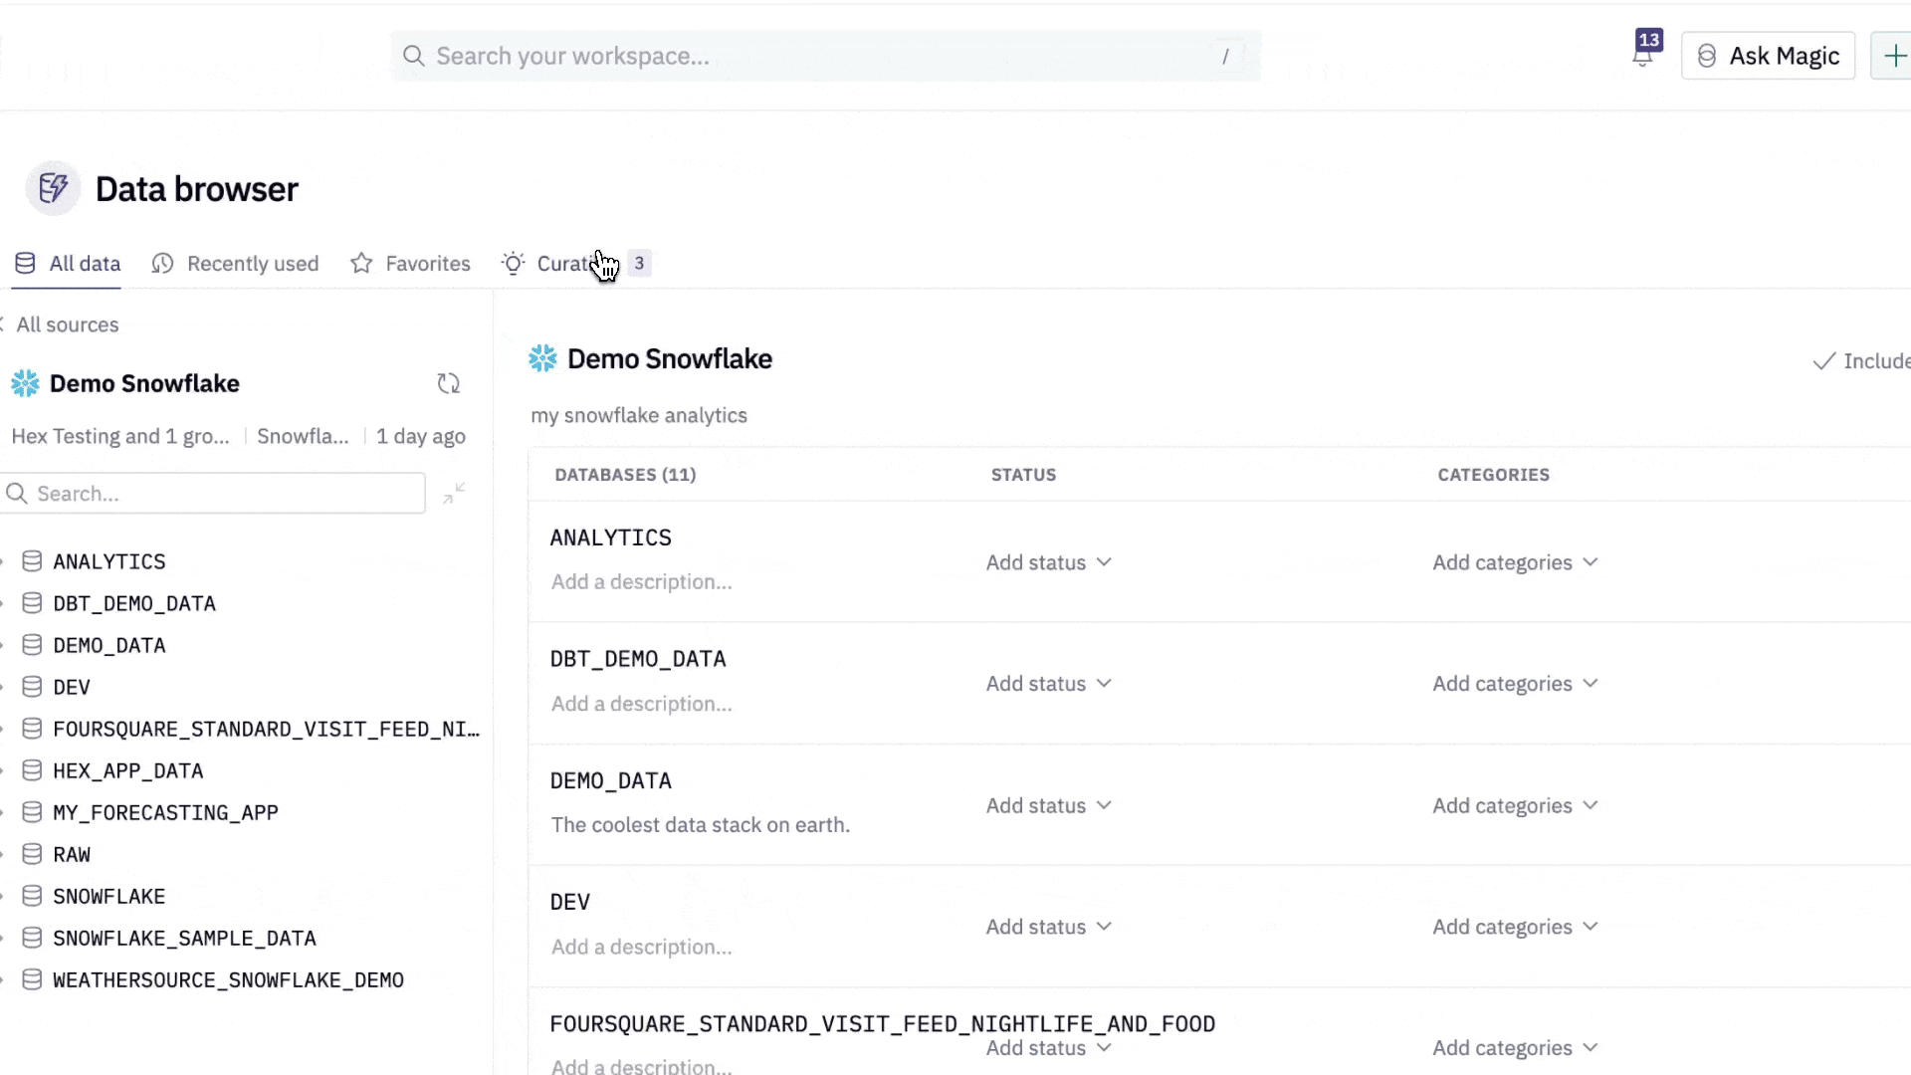The height and width of the screenshot is (1075, 1911).
Task: Open the notifications bell icon
Action: tap(1642, 56)
